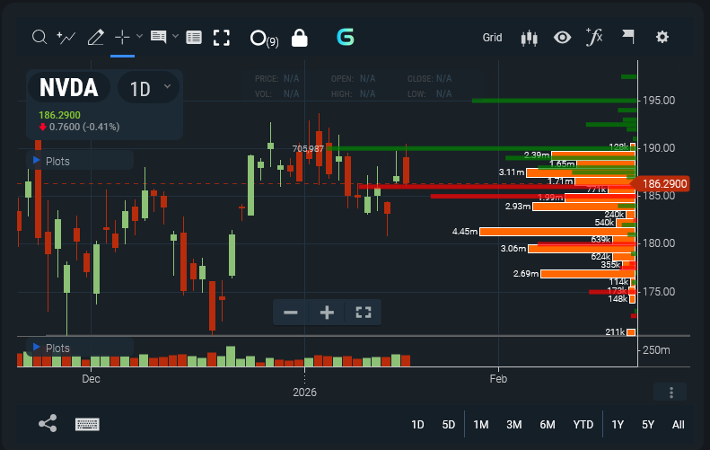Select the All range
This screenshot has height=450, width=710.
(679, 425)
